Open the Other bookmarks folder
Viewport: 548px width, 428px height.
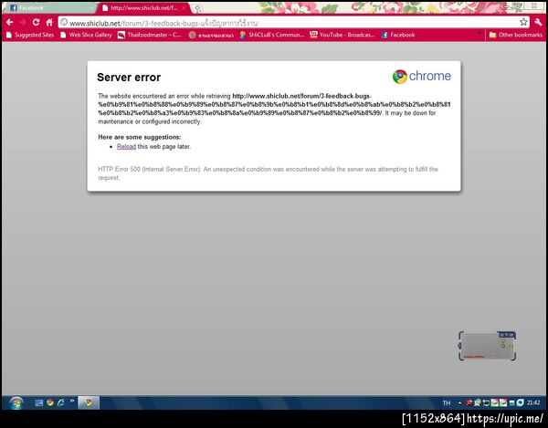pyautogui.click(x=516, y=35)
